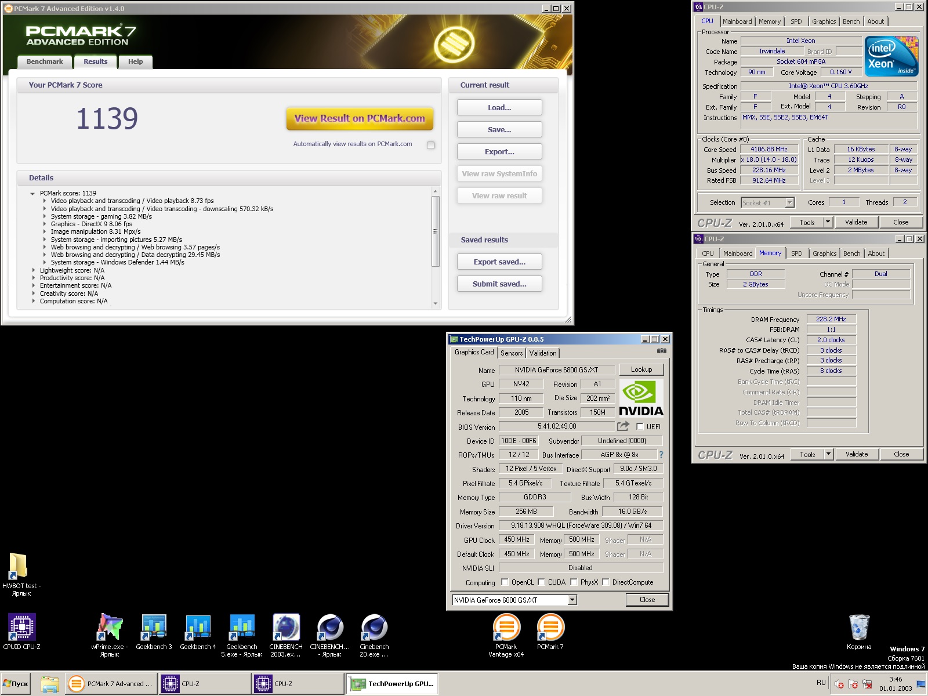Viewport: 928px width, 696px height.
Task: Click GPU-Z screenshot camera icon
Action: click(x=661, y=351)
